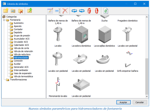The image size is (150, 112).
Task: Select the Depósito folder
Action: pos(18,32)
